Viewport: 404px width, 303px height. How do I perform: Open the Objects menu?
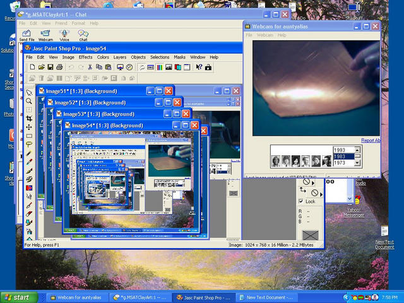[x=138, y=57]
